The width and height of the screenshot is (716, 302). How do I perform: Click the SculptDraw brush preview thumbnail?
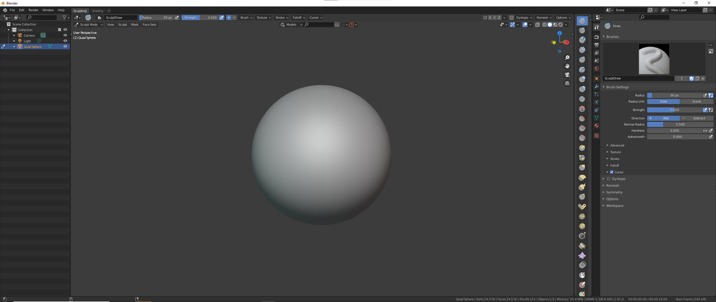pyautogui.click(x=654, y=59)
